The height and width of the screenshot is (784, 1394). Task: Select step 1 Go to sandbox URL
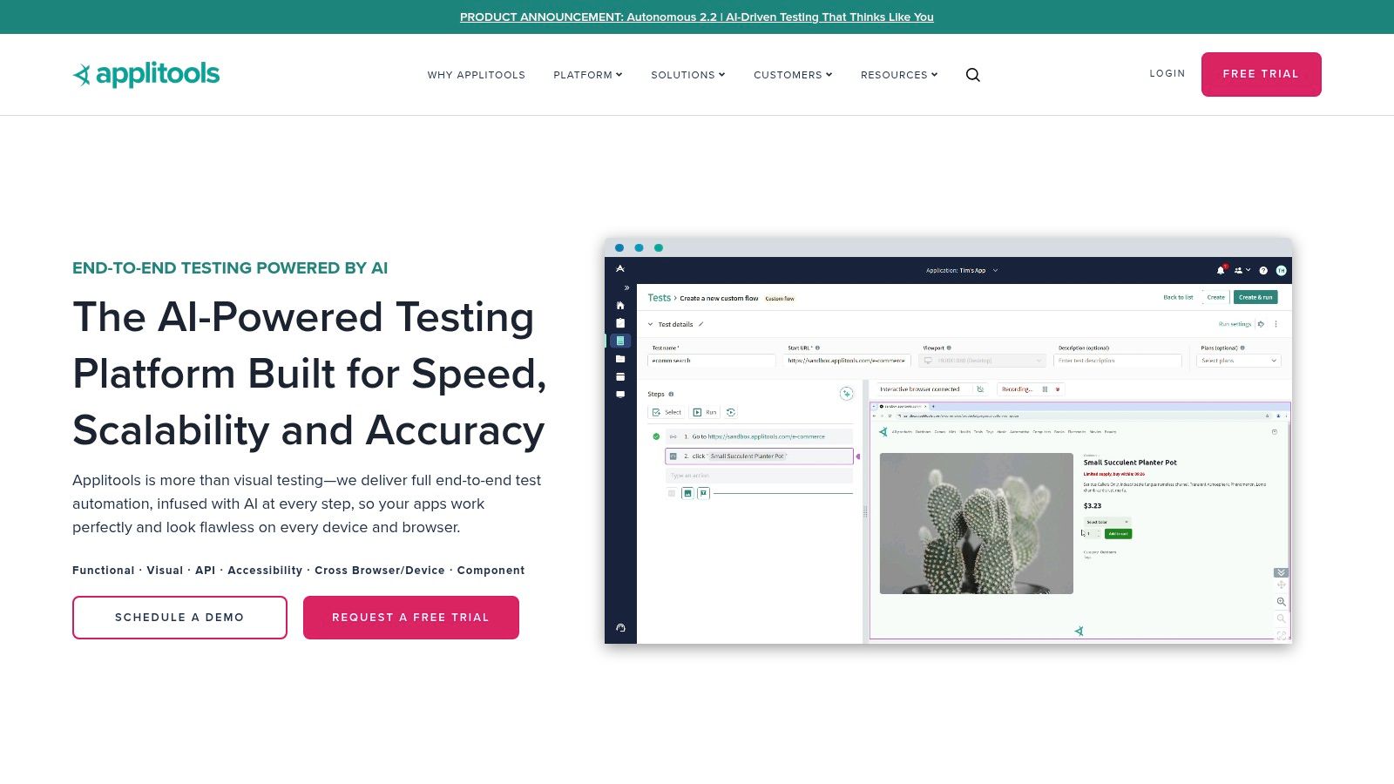point(759,436)
